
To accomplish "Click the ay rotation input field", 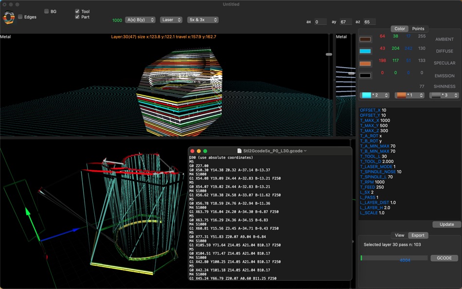I will [x=346, y=22].
